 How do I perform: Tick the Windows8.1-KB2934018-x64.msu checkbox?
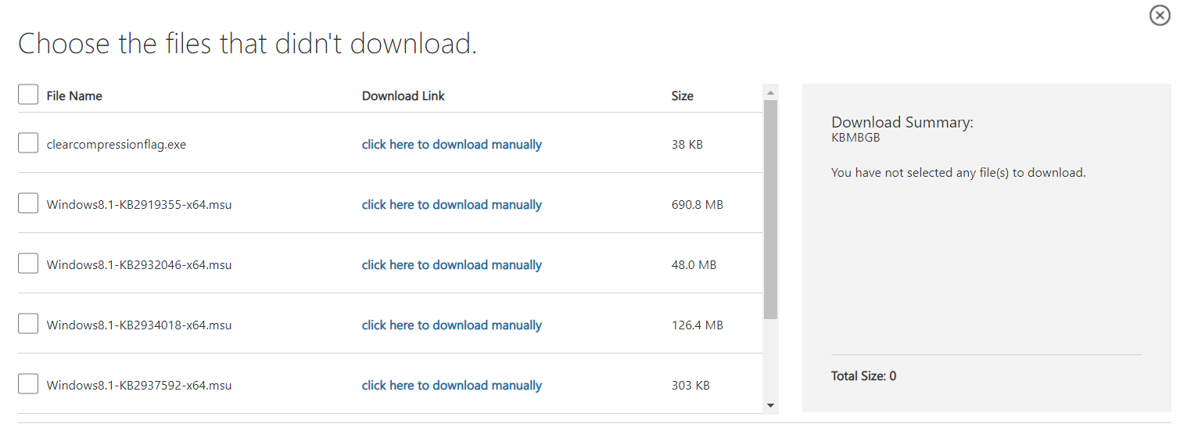click(28, 324)
